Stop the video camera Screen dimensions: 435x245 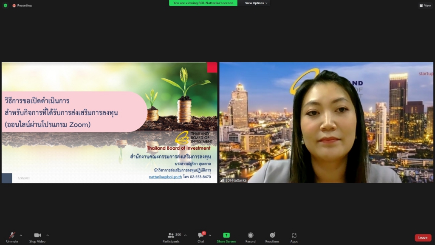click(x=37, y=237)
